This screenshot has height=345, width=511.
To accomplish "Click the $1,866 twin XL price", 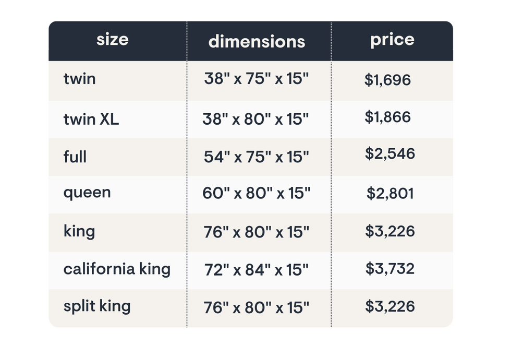I will [x=387, y=117].
